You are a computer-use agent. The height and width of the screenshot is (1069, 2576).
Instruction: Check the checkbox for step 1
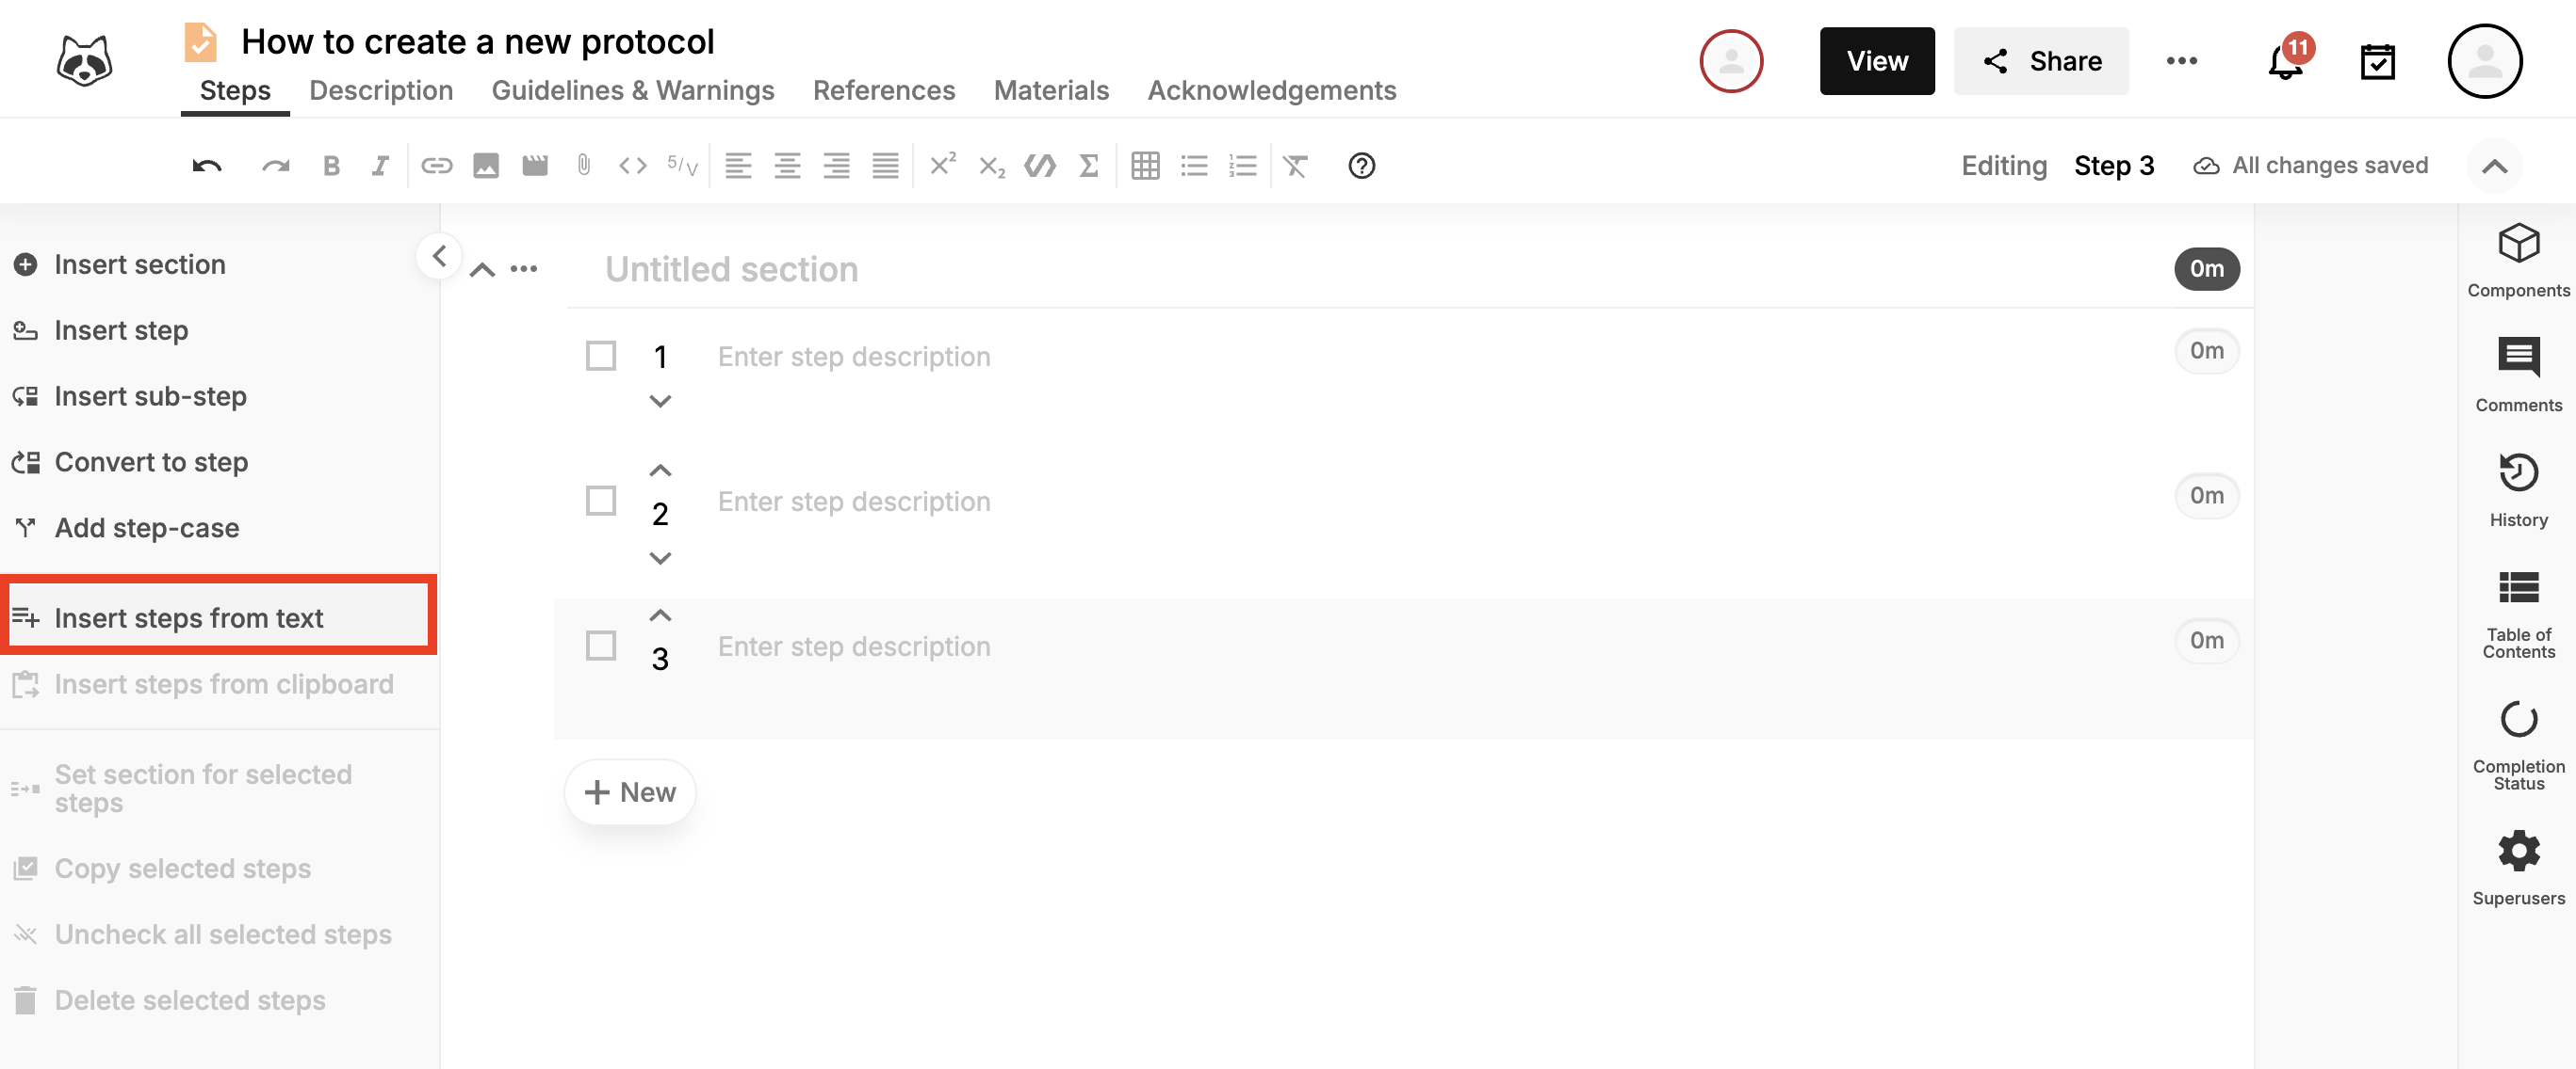click(x=600, y=356)
